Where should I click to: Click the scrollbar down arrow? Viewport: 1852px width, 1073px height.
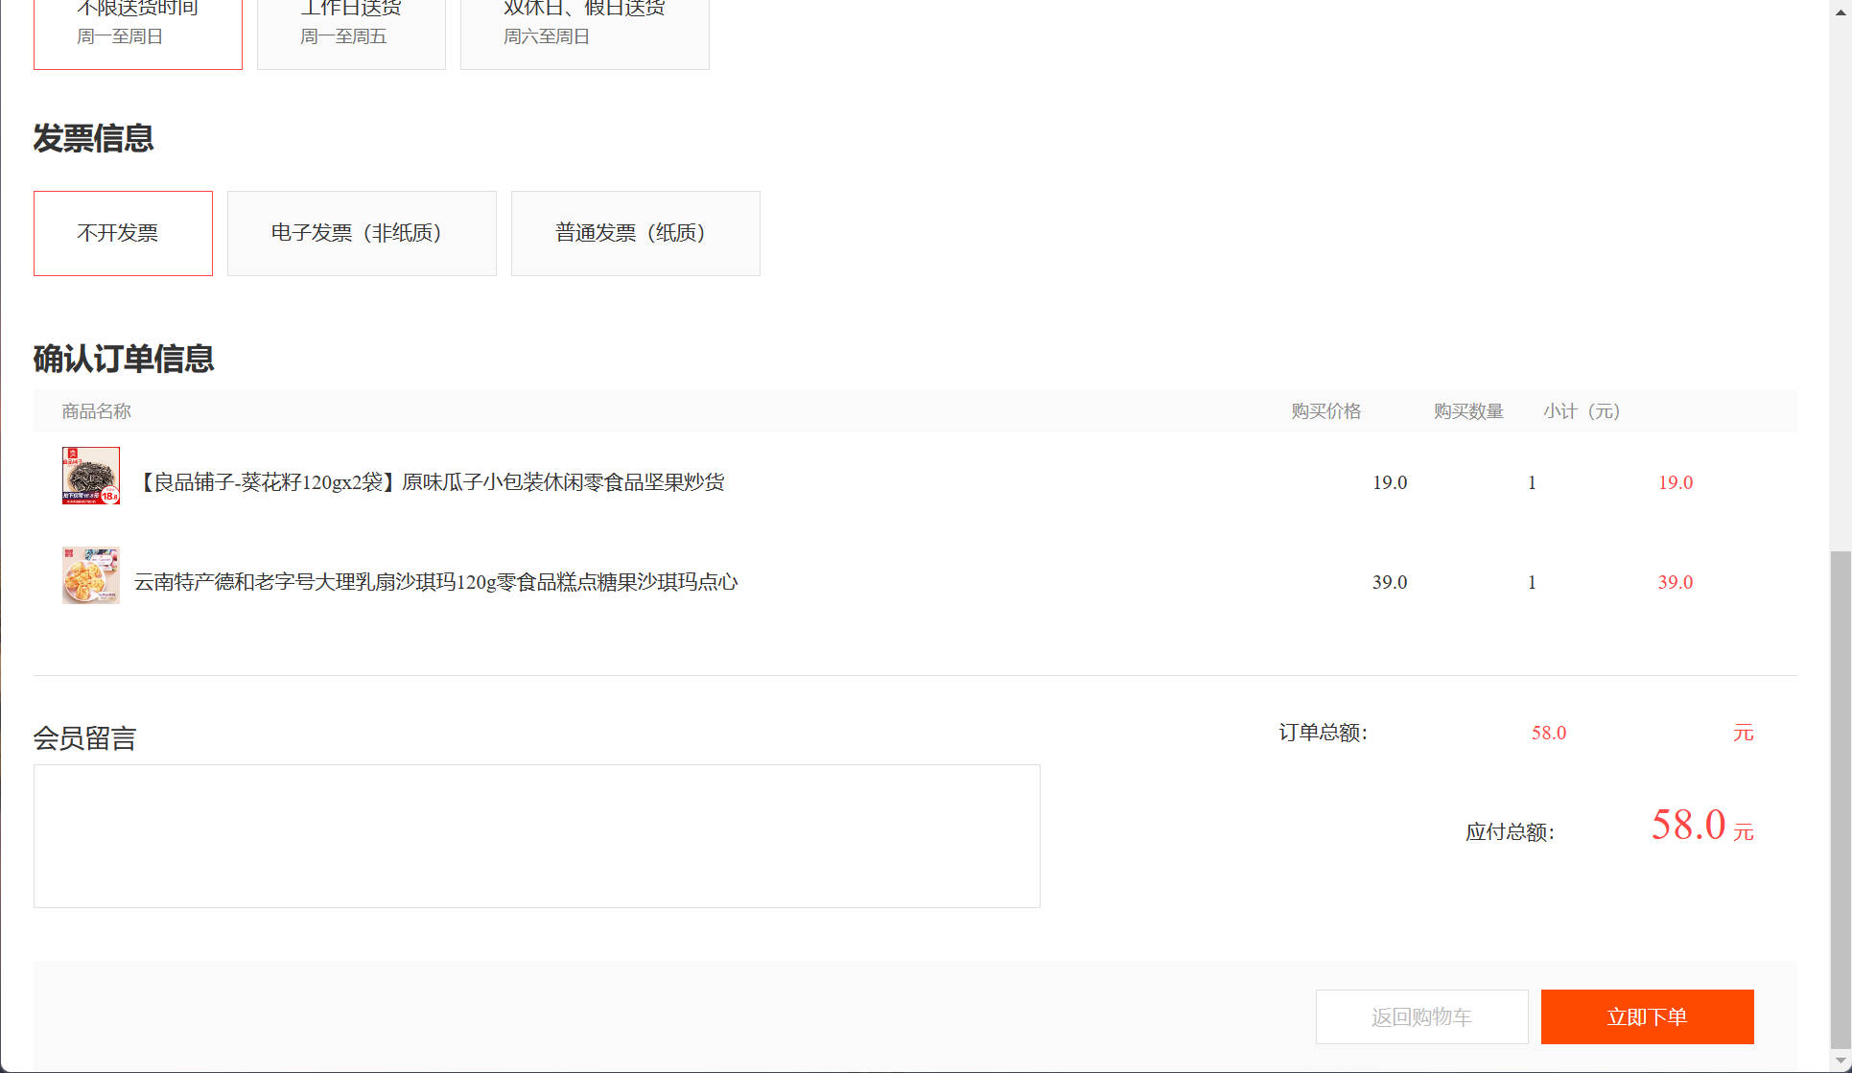point(1839,1060)
